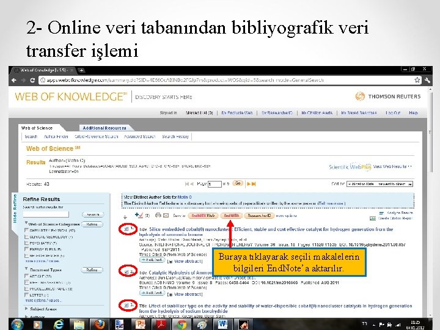Go to next results page arrow
Screen dimensions: 440x330
[x=249, y=184]
